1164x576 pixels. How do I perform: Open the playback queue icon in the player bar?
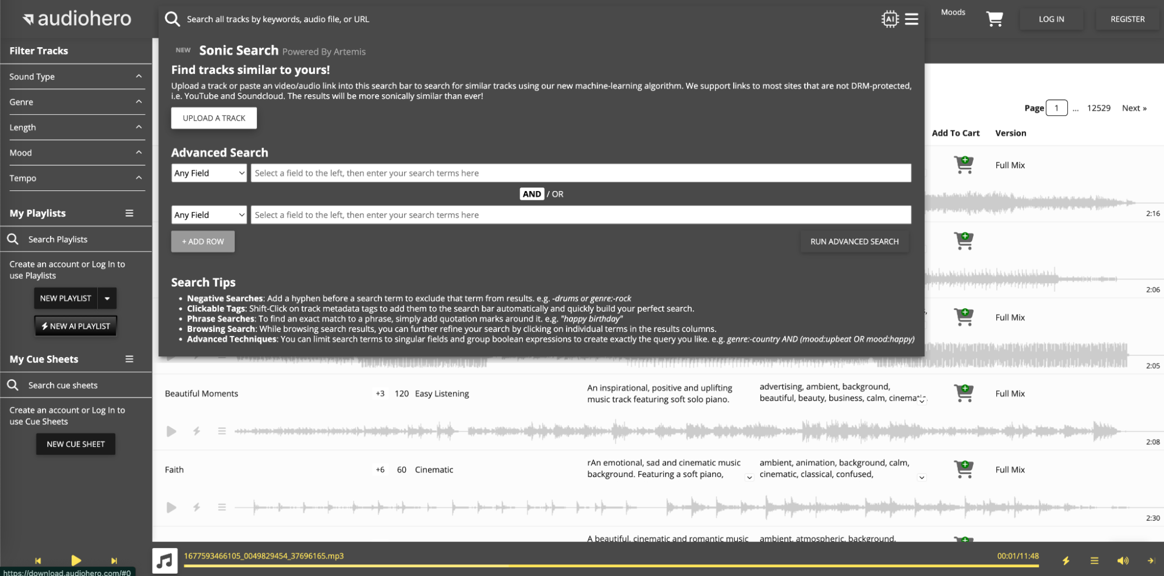click(1094, 560)
